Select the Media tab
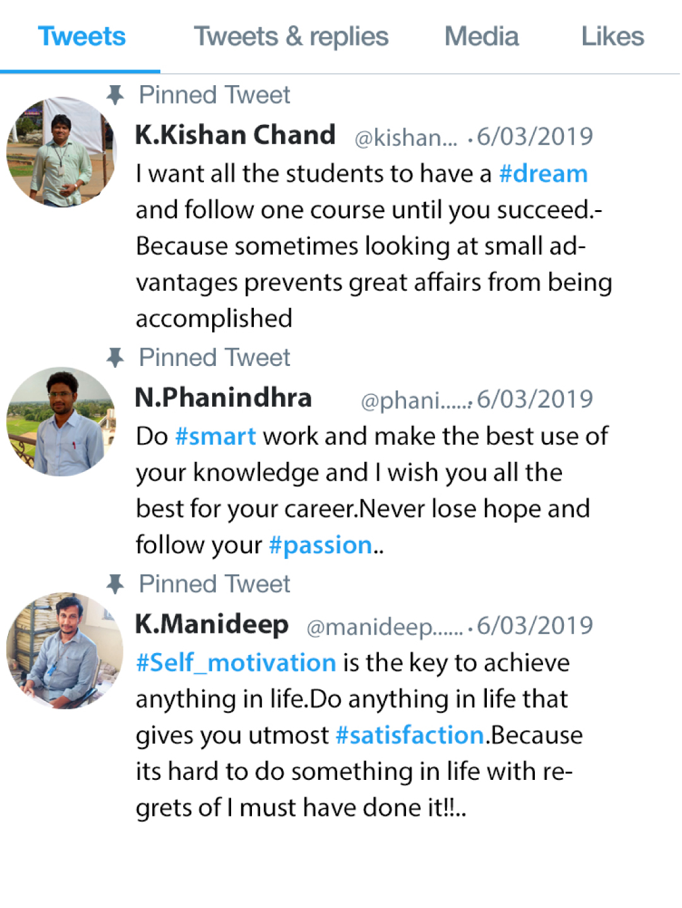This screenshot has height=908, width=682. 481,37
